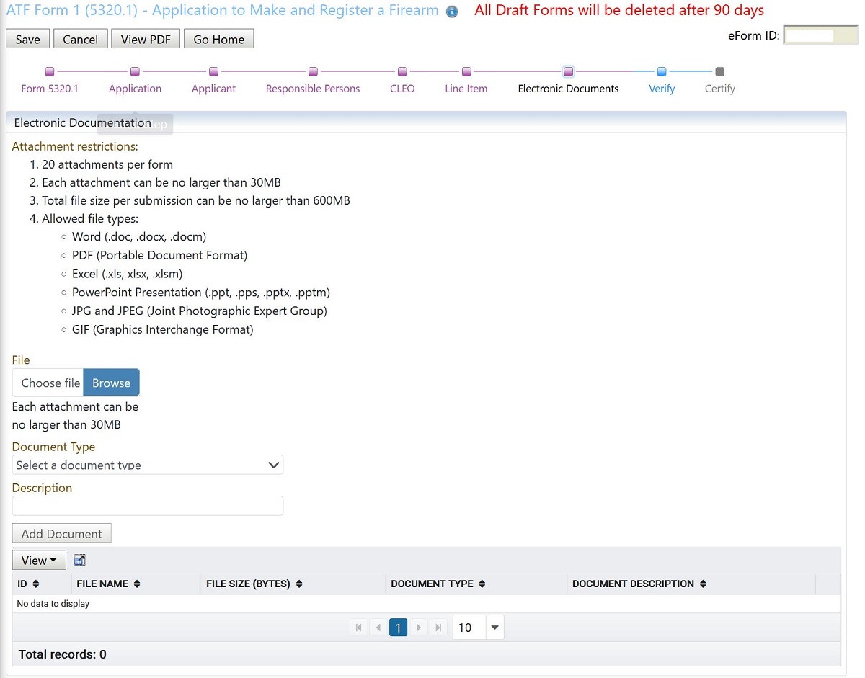Expand the View dropdown menu
865x678 pixels.
(x=39, y=560)
